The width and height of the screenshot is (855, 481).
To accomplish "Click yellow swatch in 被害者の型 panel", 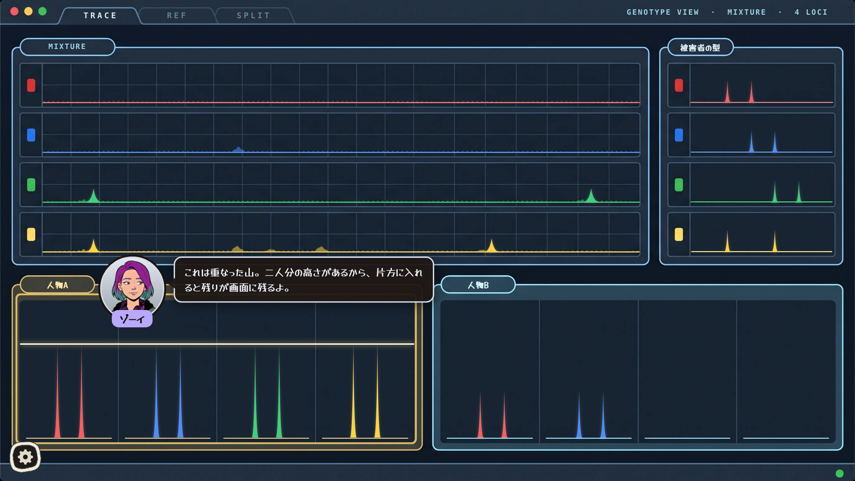I will coord(679,234).
